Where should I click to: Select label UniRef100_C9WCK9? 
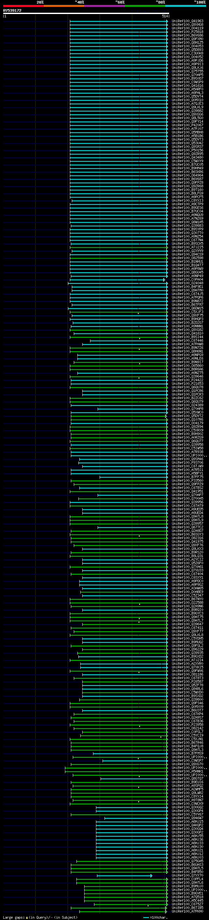click(187, 803)
